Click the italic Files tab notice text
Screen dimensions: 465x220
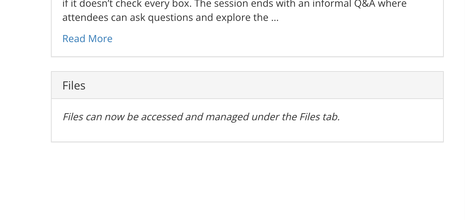tap(201, 117)
